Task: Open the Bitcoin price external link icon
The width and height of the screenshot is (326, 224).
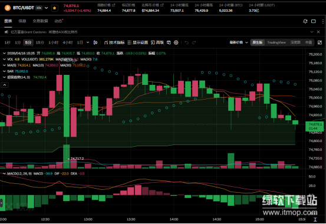Action: point(162,5)
